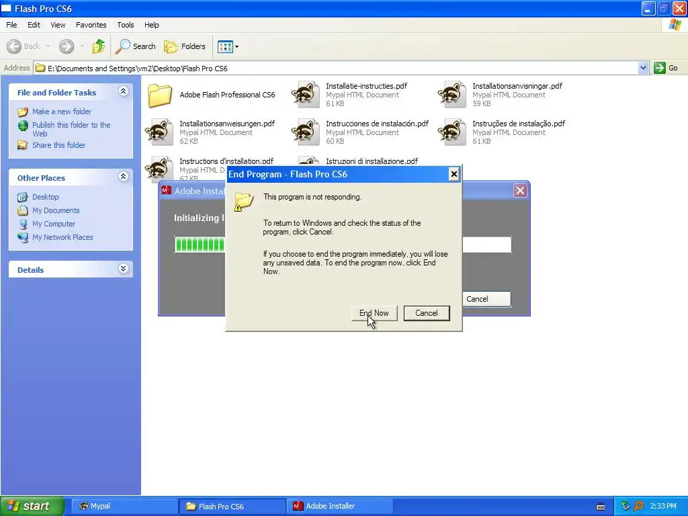The image size is (688, 516).
Task: Select Installationsanvisningar.pdf file icon
Action: point(452,94)
